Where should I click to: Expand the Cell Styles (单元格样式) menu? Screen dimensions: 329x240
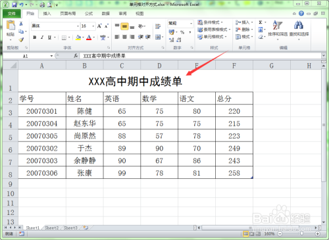pyautogui.click(x=212, y=37)
